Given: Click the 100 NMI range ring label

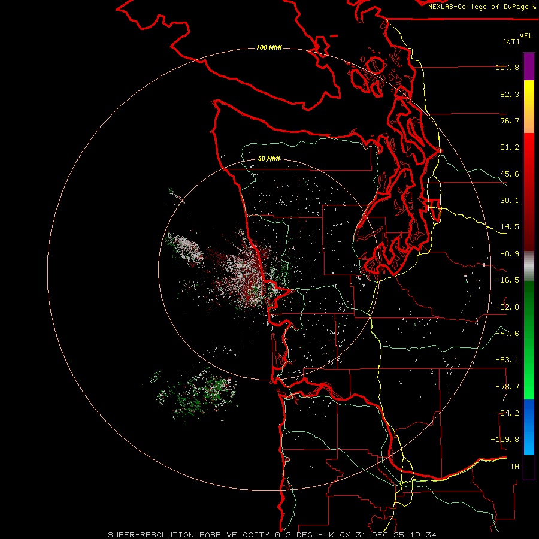Looking at the screenshot, I should click(x=269, y=47).
